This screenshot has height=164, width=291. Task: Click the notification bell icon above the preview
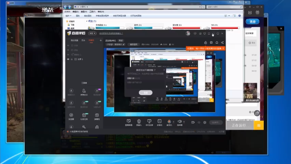pos(217,42)
